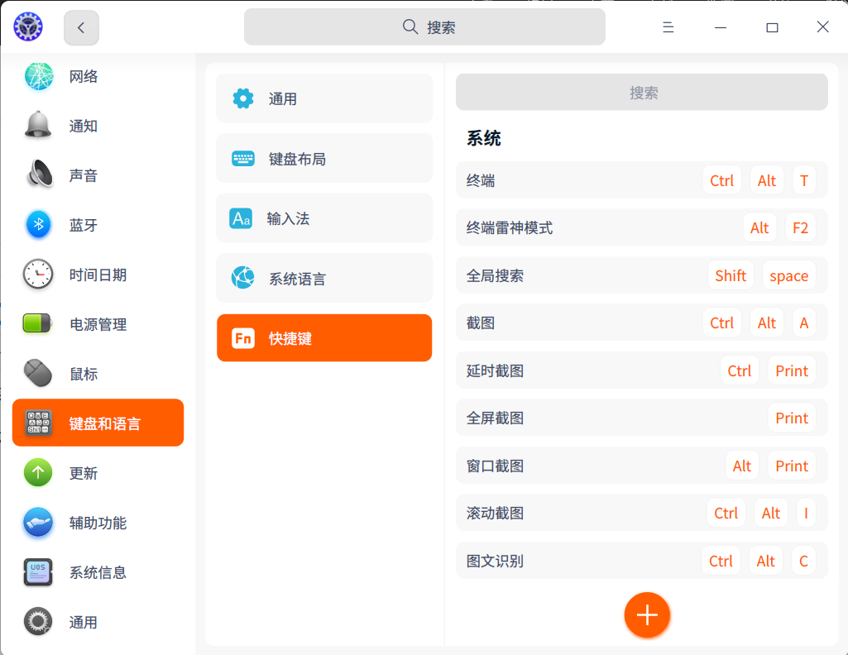Select the 全局搜索 row label
Image resolution: width=848 pixels, height=655 pixels.
495,275
